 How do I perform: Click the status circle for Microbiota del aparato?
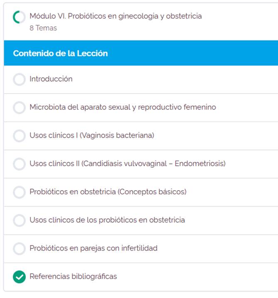[19, 108]
